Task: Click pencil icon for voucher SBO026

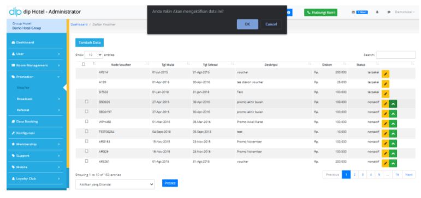Action: [386, 104]
